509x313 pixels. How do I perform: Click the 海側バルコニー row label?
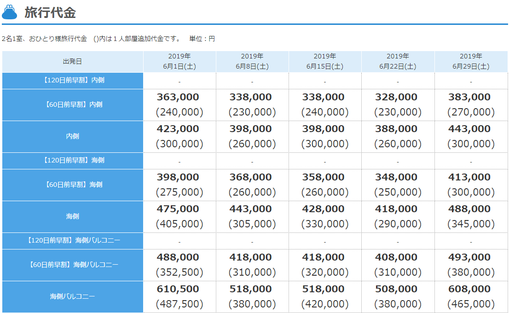72,297
